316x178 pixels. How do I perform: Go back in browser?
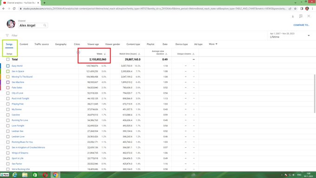pyautogui.click(x=4, y=9)
